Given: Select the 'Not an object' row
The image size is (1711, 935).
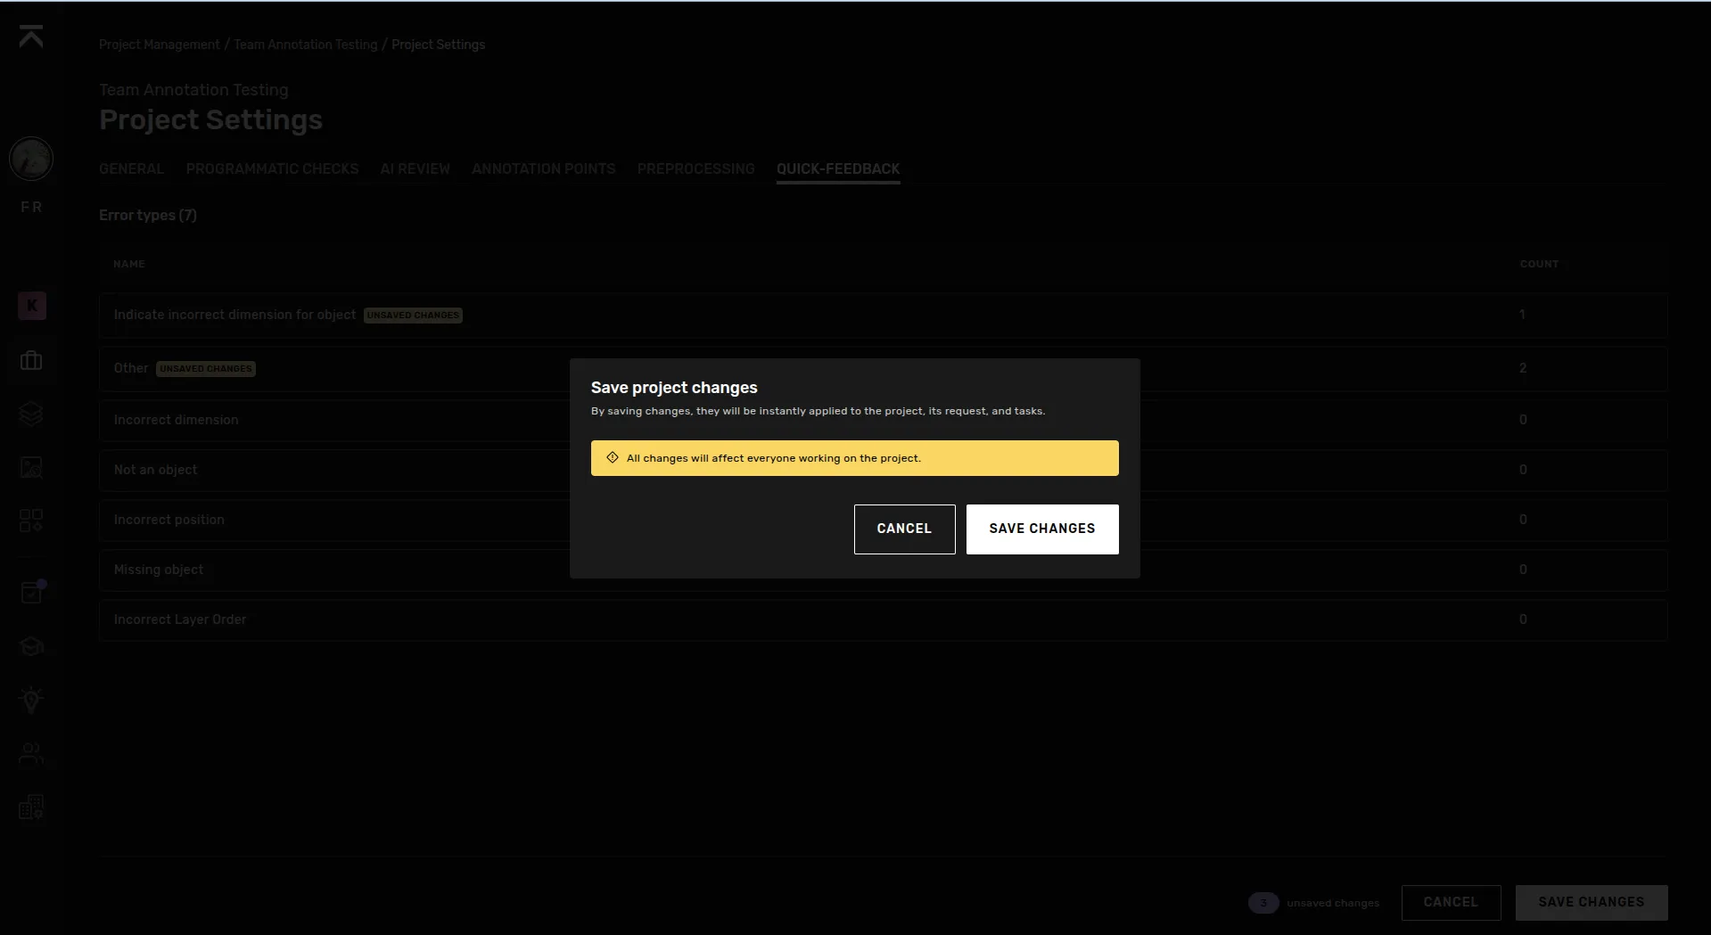Looking at the screenshot, I should pyautogui.click(x=883, y=470).
